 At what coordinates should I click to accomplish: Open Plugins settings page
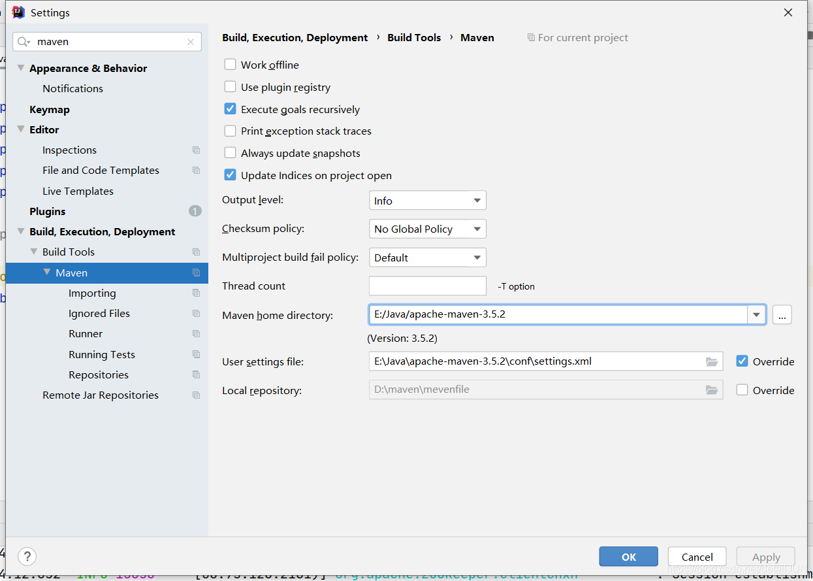[48, 211]
